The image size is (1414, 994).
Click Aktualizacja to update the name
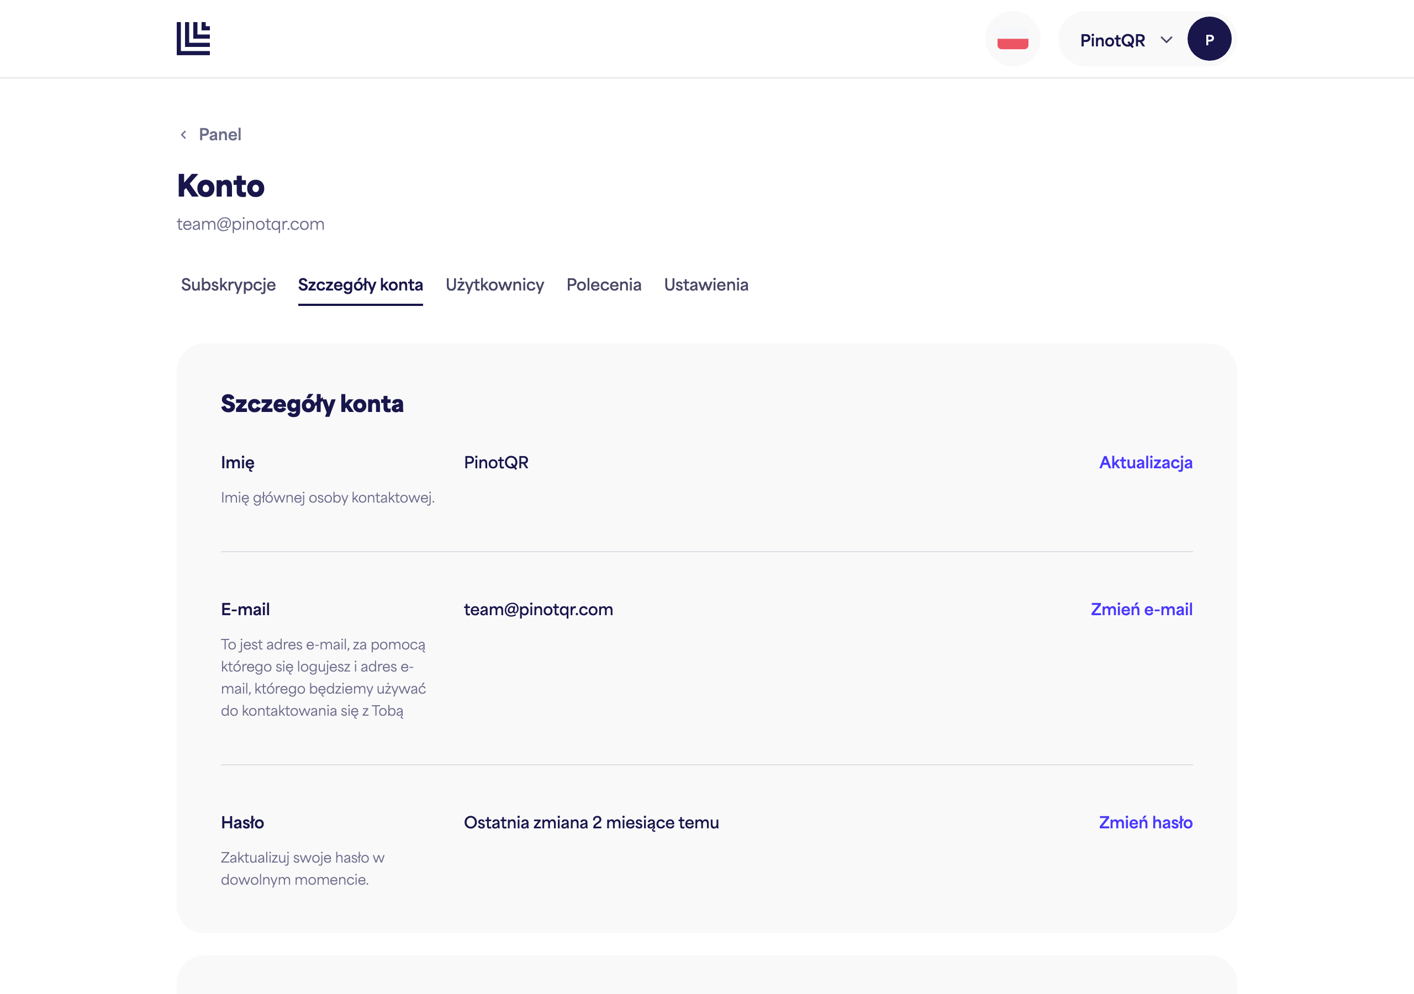[x=1146, y=463]
